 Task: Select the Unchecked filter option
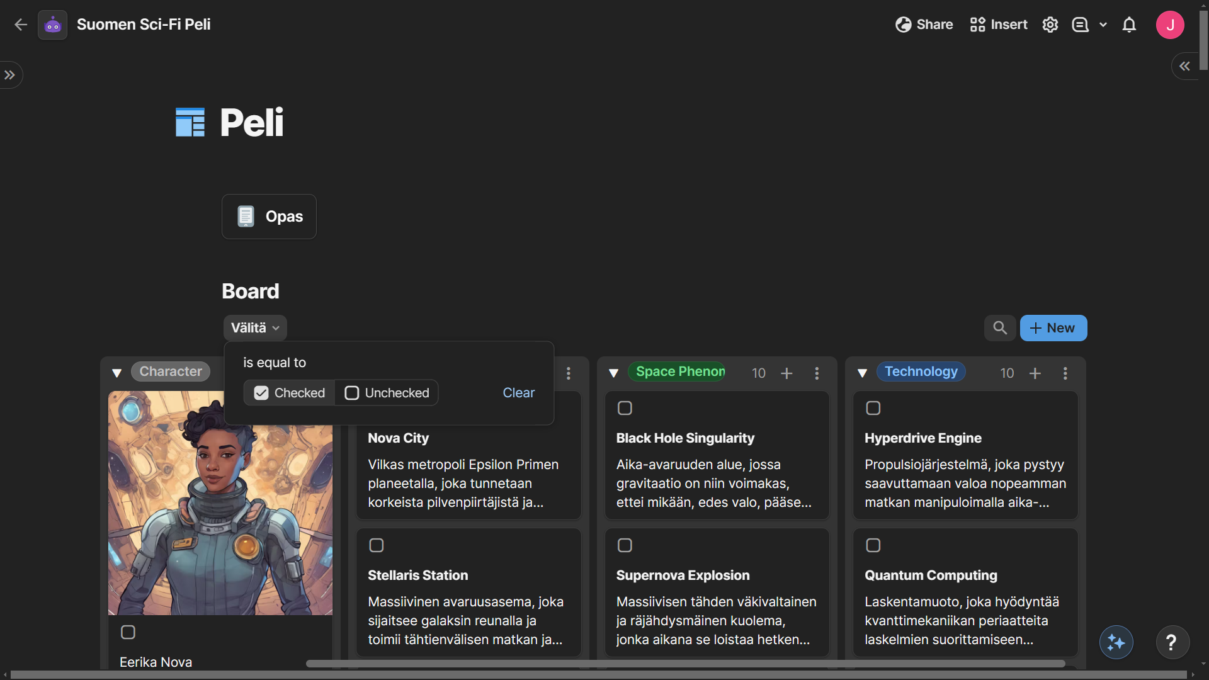387,393
